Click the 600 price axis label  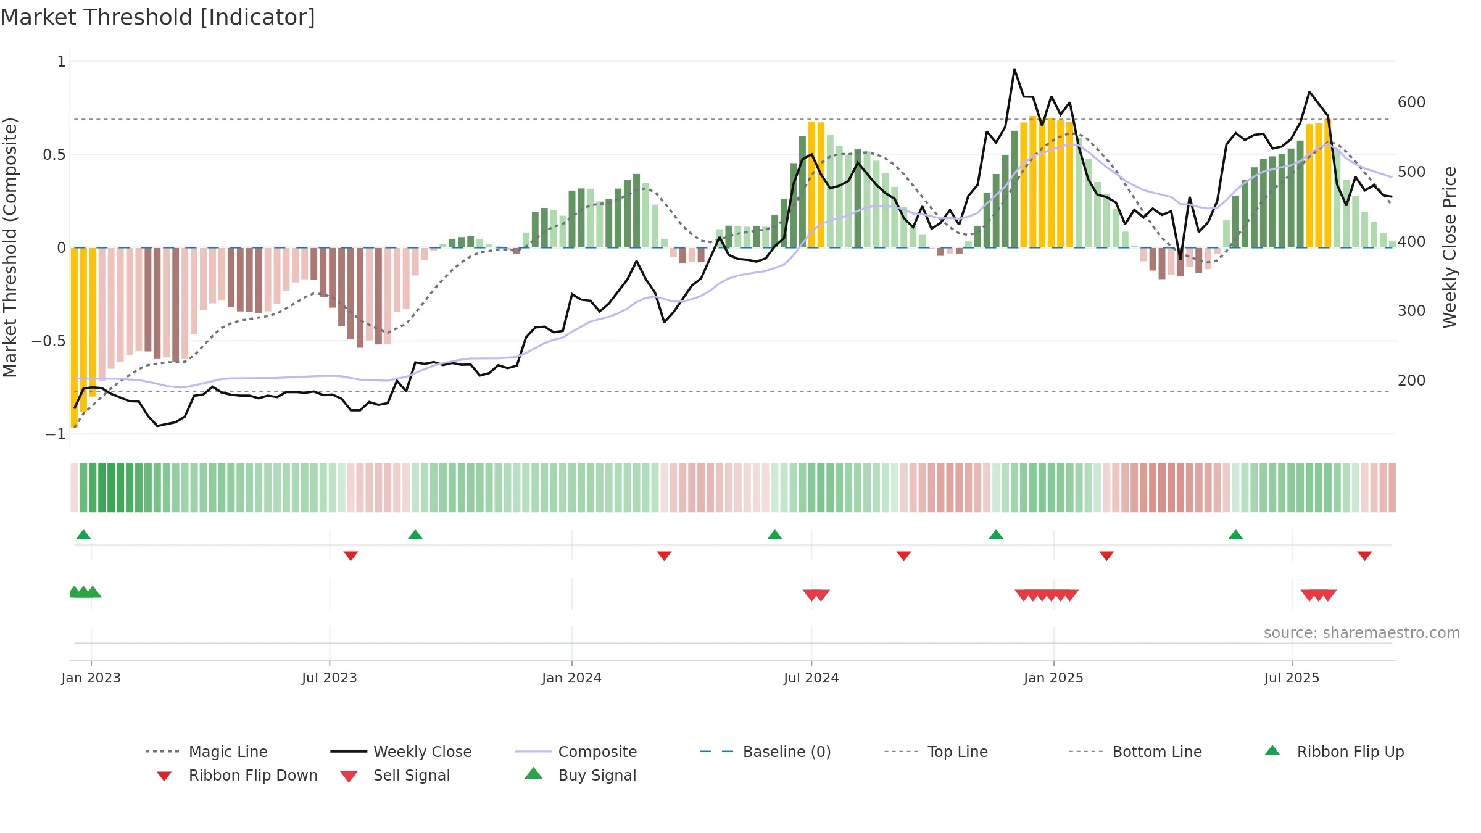[x=1412, y=102]
